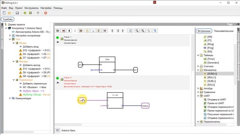The image size is (240, 135).
Task: Click the red delete board icon in canvas toolbar
Action: tap(63, 31)
